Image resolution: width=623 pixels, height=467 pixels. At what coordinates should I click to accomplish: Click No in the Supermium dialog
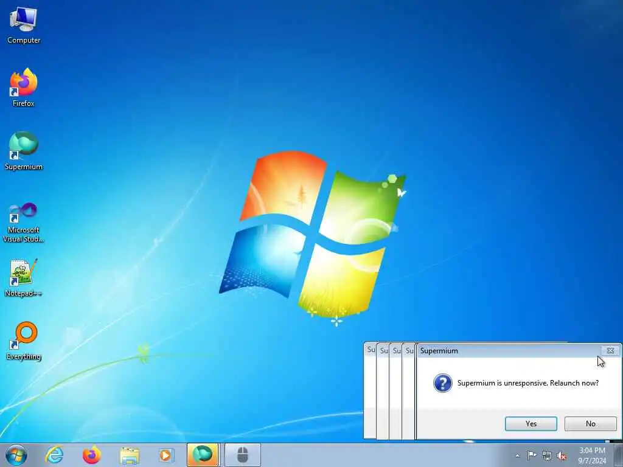point(590,424)
